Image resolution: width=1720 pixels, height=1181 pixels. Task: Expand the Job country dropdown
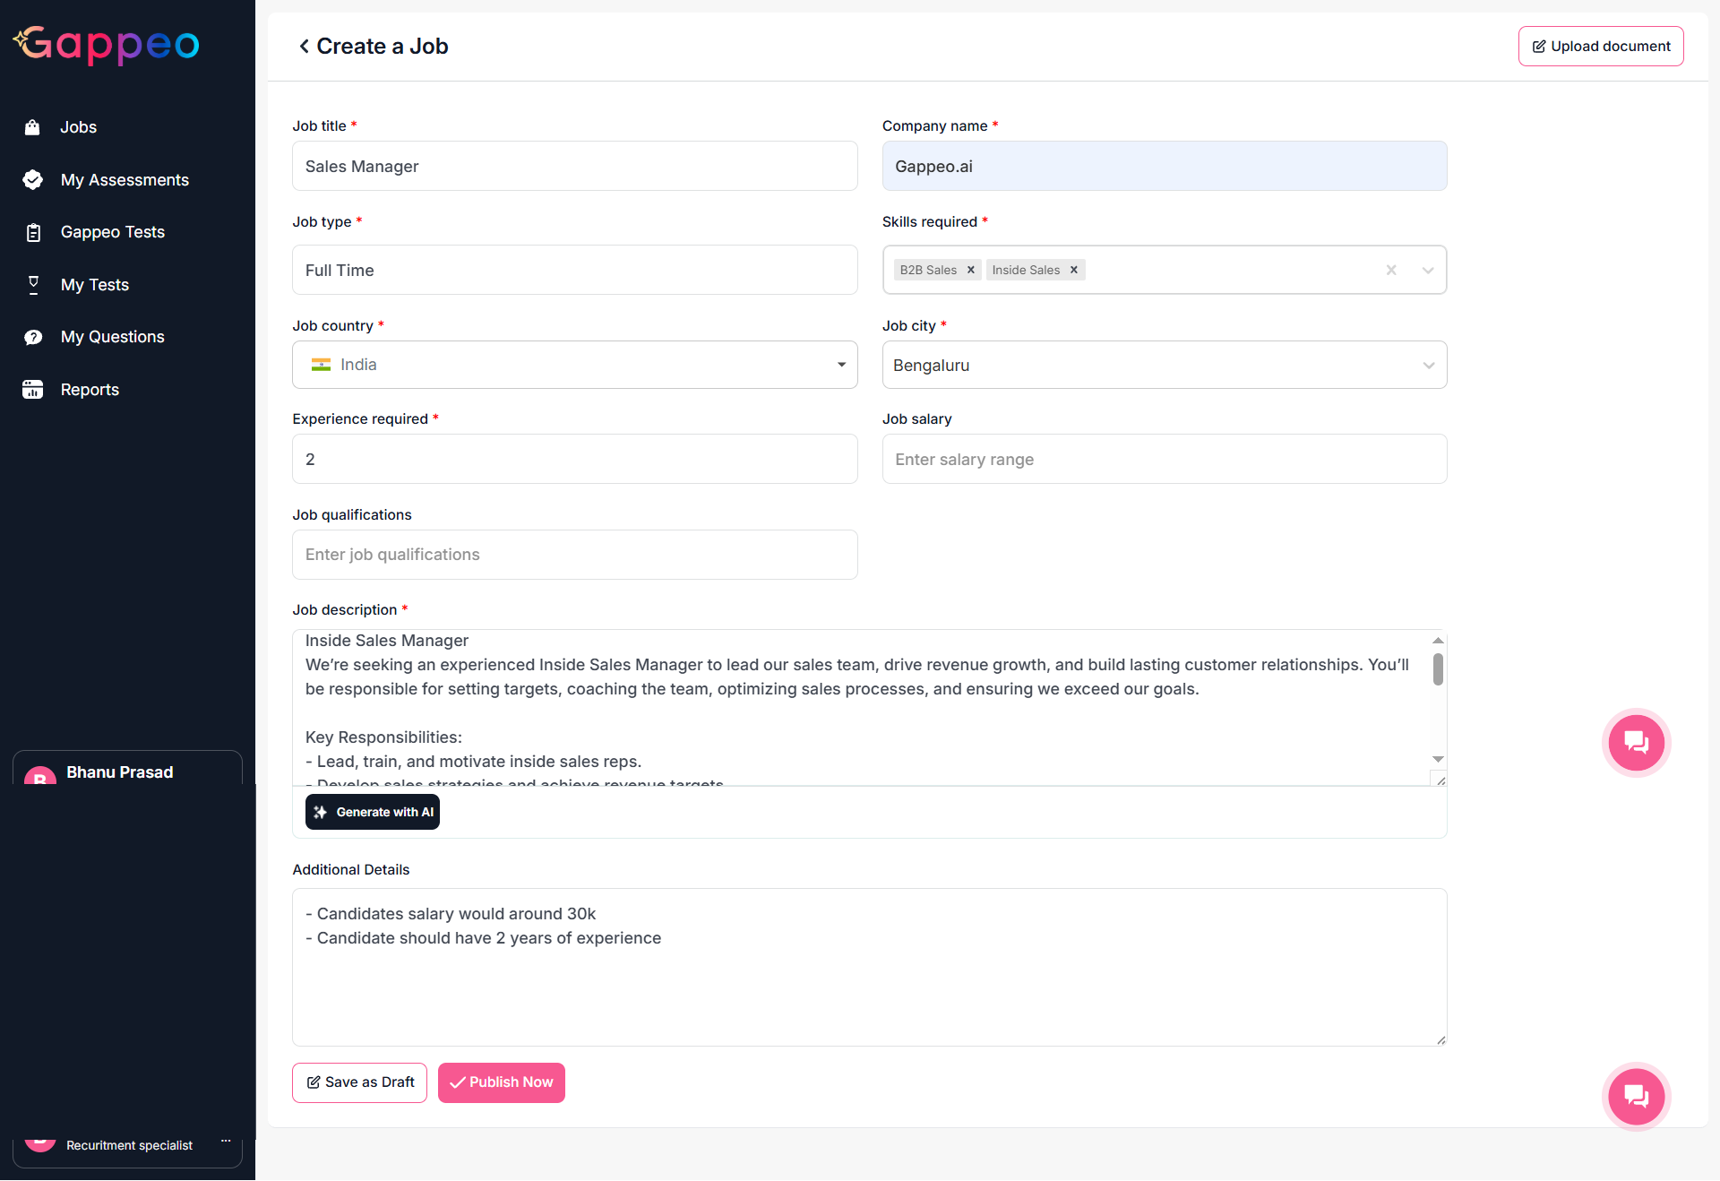[x=840, y=365]
